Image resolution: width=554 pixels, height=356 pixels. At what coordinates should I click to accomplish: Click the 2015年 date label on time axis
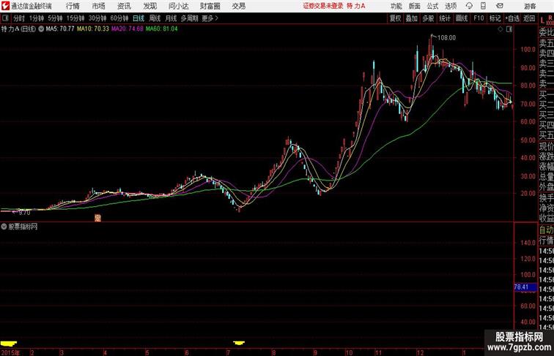pos(10,352)
